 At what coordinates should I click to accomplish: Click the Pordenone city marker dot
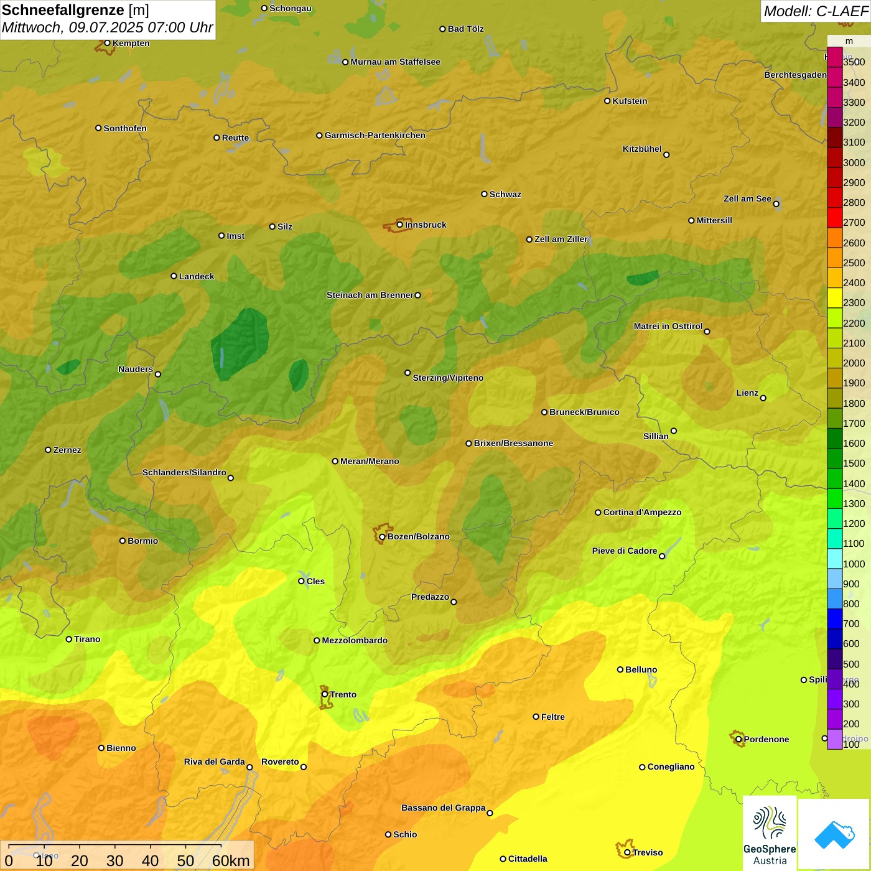pyautogui.click(x=738, y=739)
